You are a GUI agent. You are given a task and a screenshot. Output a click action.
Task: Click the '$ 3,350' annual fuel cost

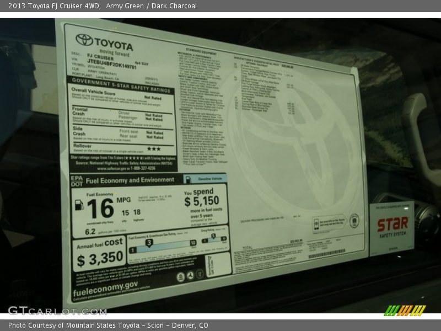click(100, 259)
